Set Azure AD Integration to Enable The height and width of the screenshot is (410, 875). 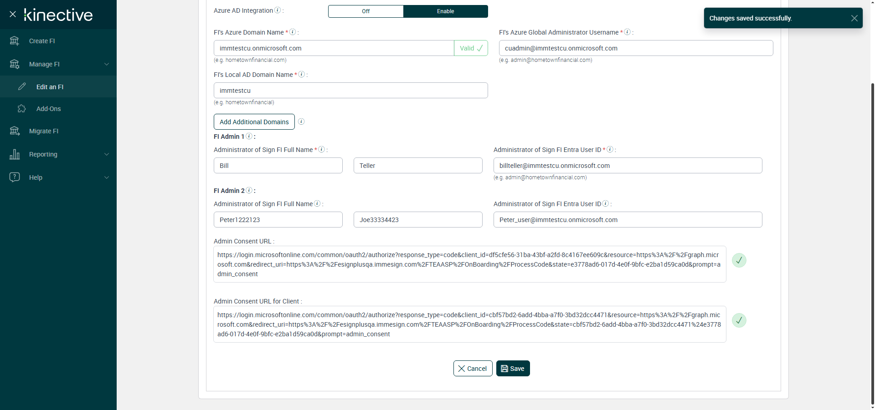tap(446, 11)
